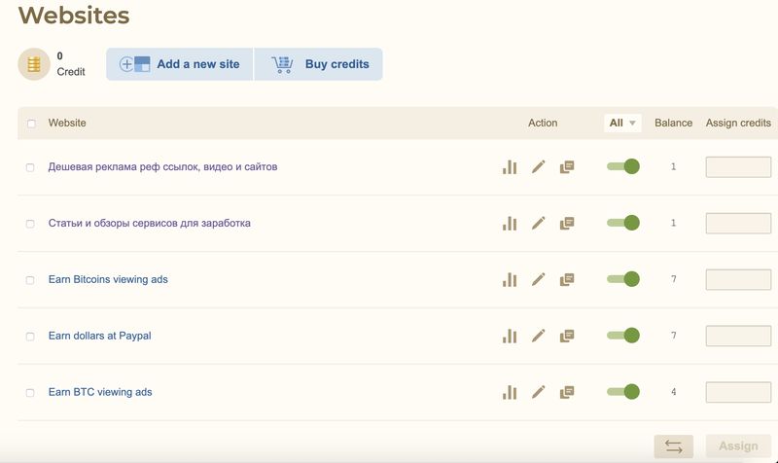
Task: Edit the Статьи и обзоры website entry
Action: (538, 224)
